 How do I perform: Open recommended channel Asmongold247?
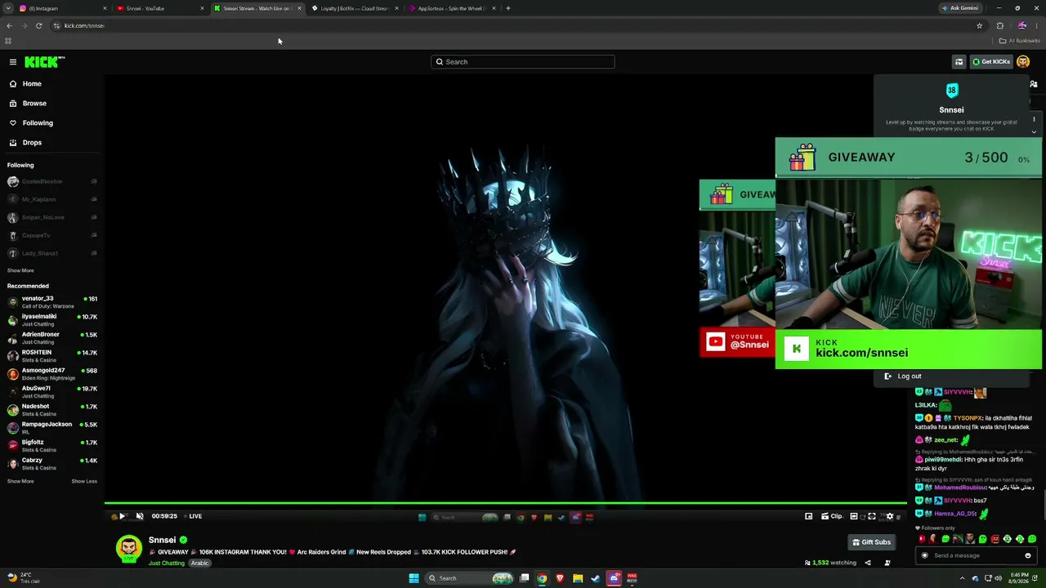(x=51, y=374)
